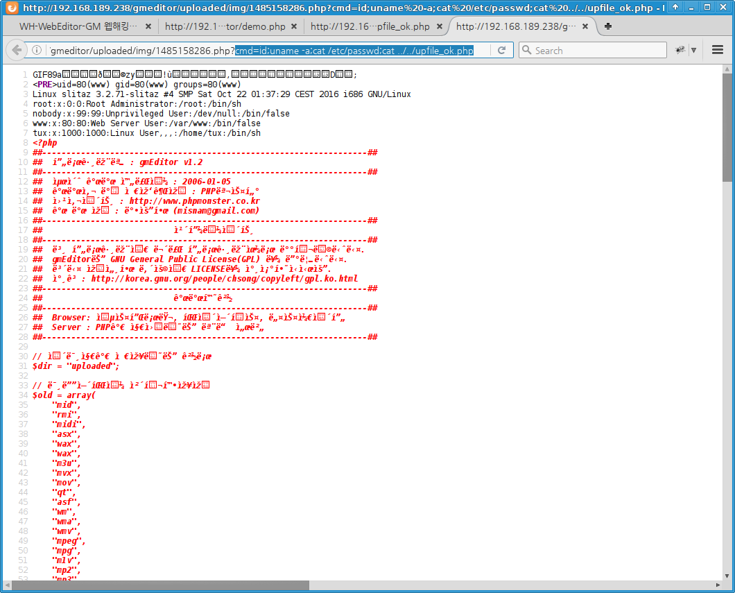
Task: Click the scroll up arrow of the vertical scrollbar
Action: coord(727,69)
